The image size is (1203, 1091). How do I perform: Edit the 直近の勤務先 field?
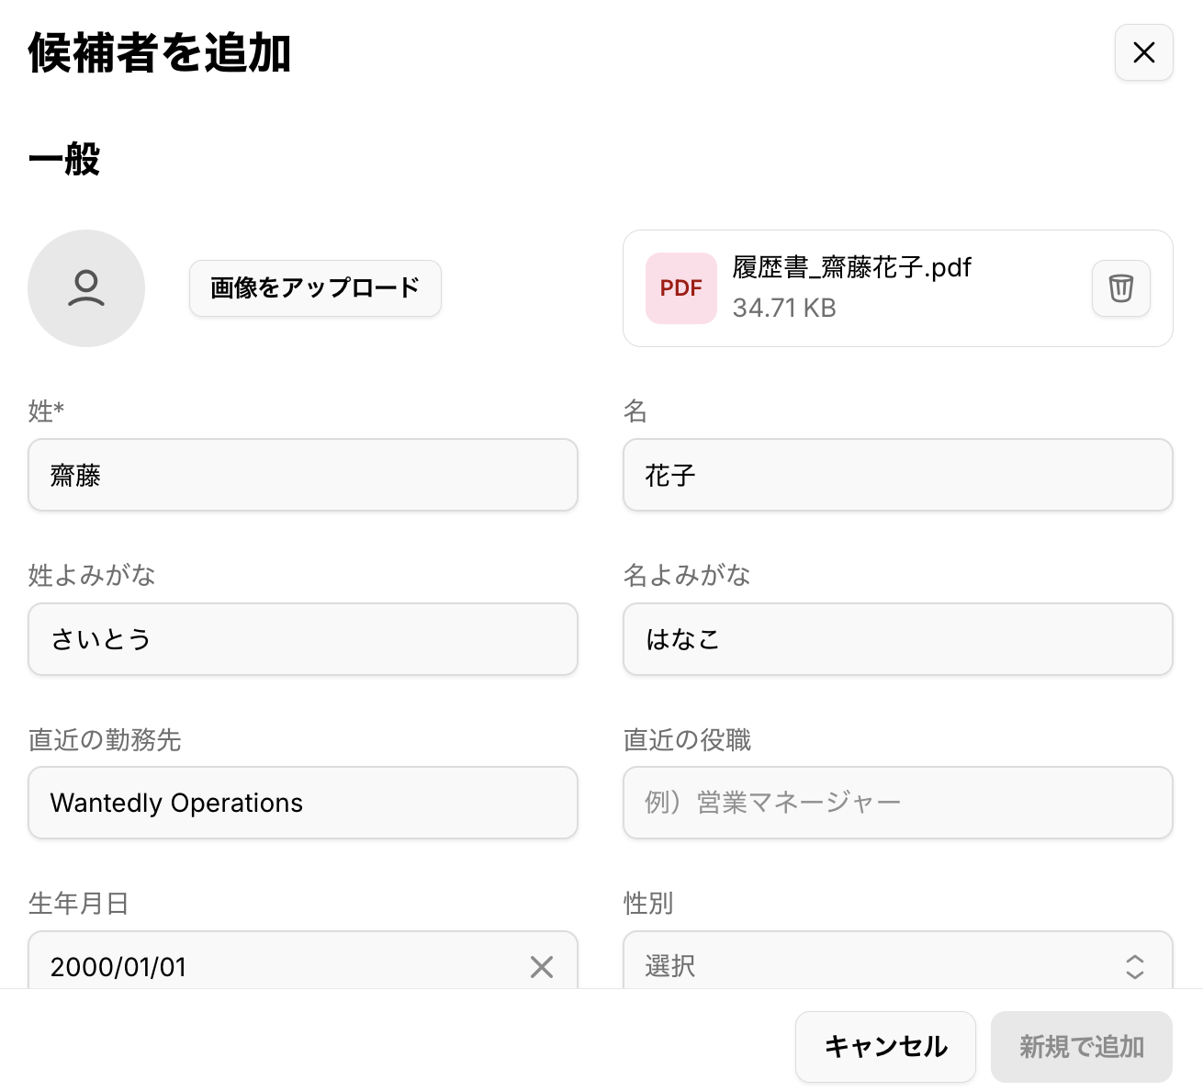(x=303, y=803)
